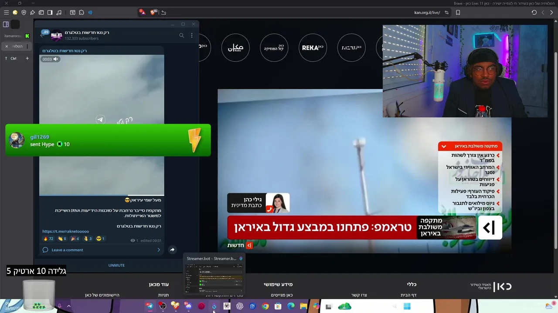Click the blue media casting waves icon
Image resolution: width=558 pixels, height=313 pixels.
coord(90,13)
